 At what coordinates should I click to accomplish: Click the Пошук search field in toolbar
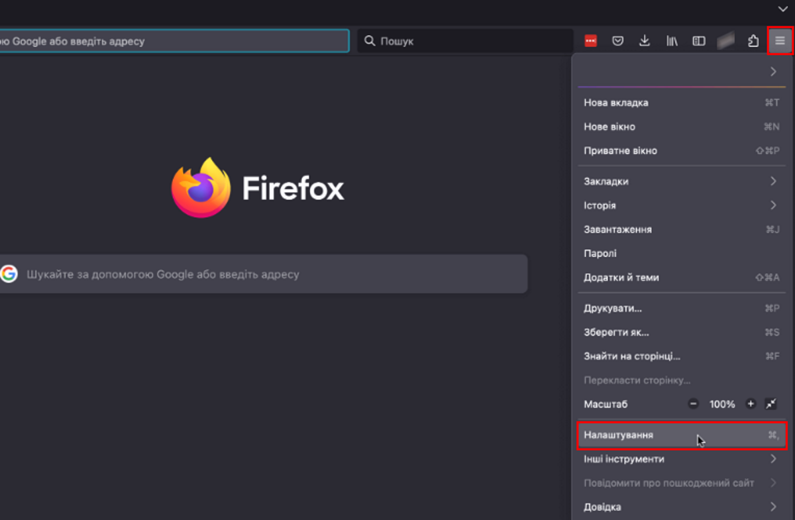(465, 41)
